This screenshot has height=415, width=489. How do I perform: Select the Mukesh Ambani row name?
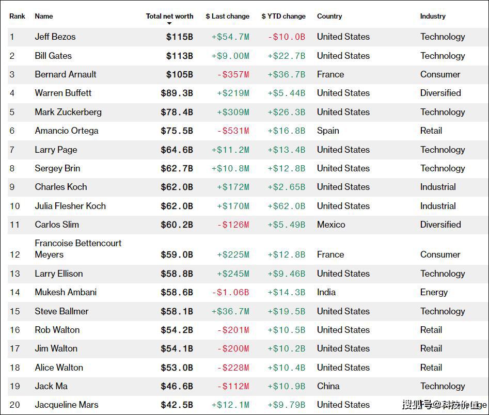(66, 292)
